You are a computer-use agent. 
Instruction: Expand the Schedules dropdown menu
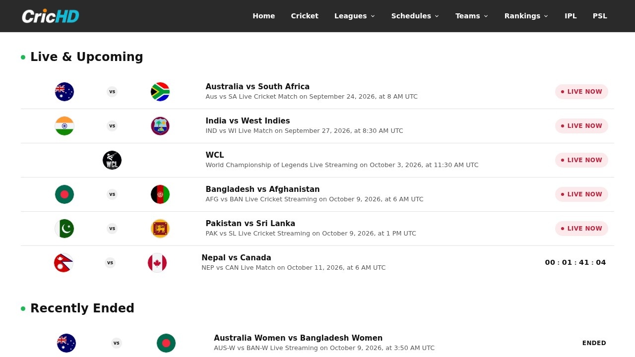pyautogui.click(x=415, y=16)
